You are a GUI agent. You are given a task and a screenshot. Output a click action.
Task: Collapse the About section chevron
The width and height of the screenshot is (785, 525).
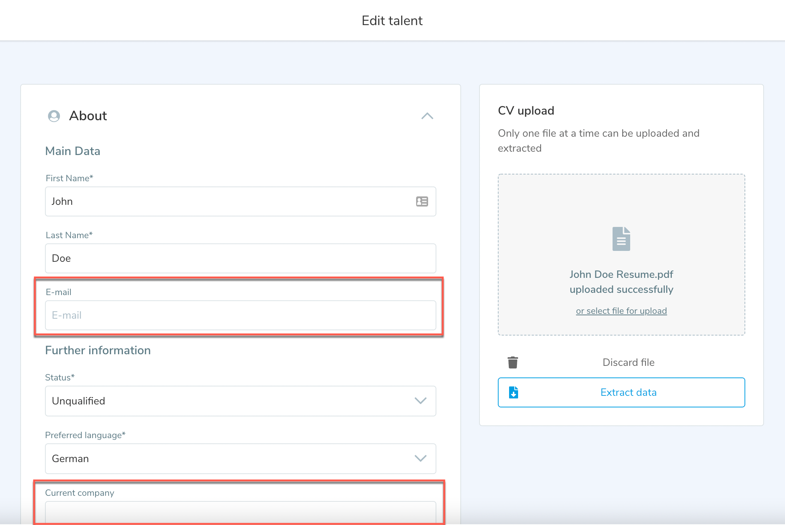point(427,116)
